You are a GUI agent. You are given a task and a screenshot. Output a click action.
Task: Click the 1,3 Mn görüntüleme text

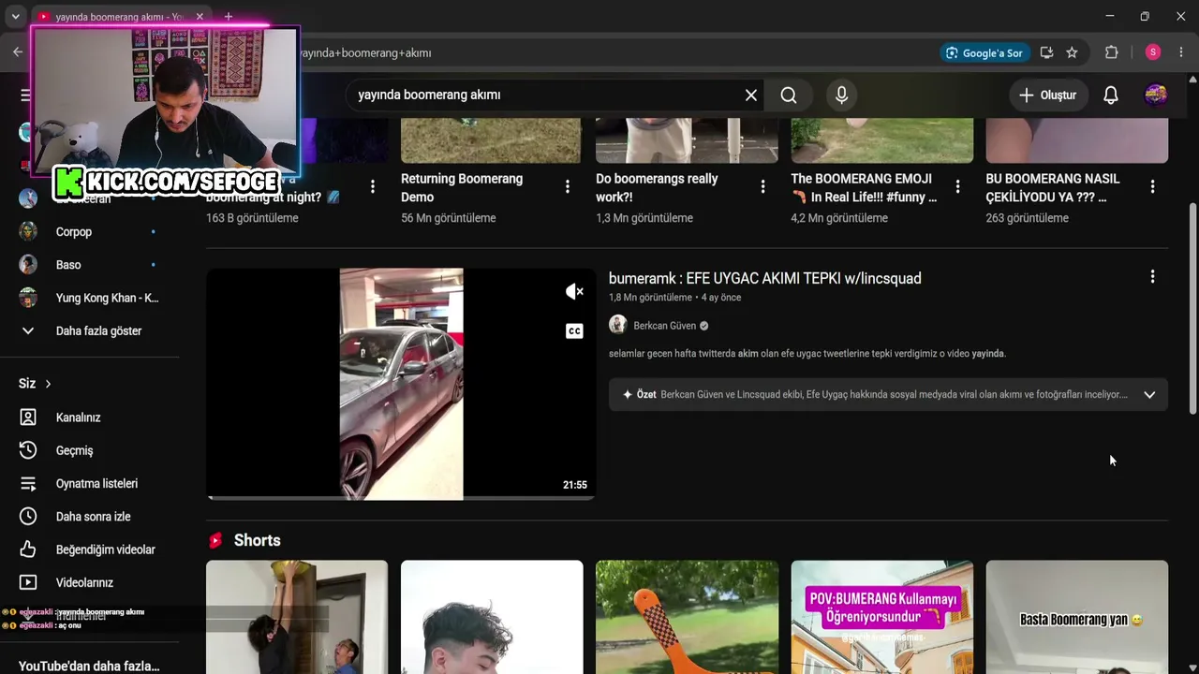tap(644, 218)
